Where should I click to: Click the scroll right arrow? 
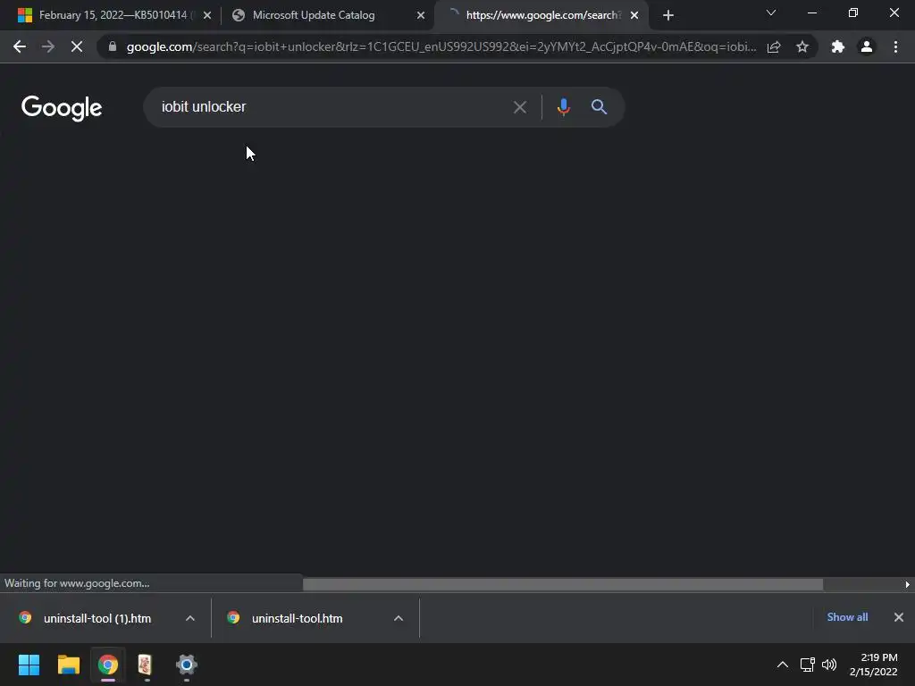908,584
